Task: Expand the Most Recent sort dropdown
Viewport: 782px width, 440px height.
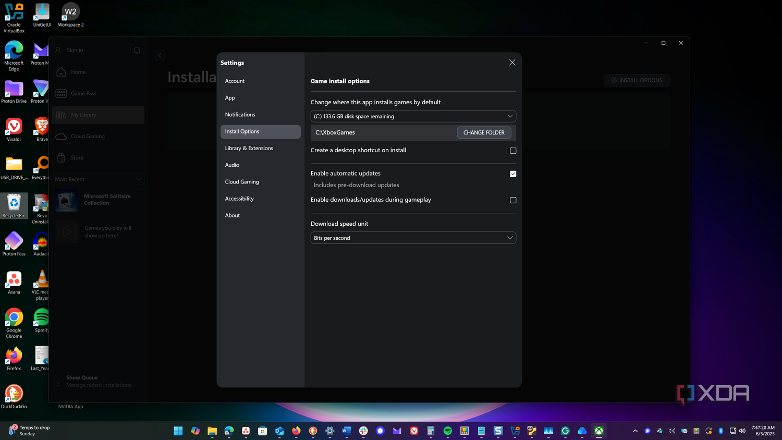Action: coord(98,179)
